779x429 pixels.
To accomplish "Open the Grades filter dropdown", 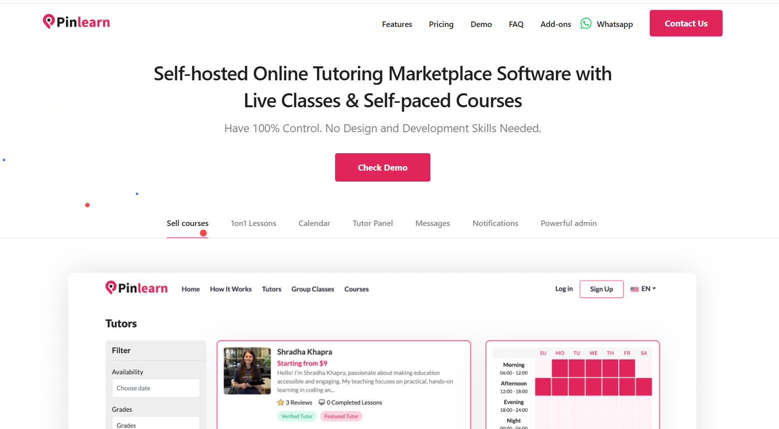I will (155, 424).
